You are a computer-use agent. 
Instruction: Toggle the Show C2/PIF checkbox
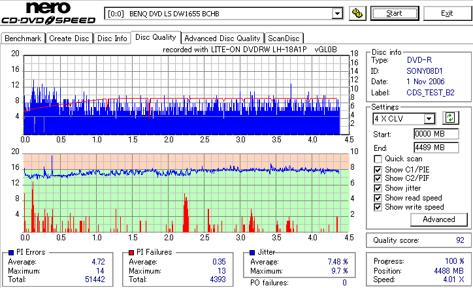tap(378, 178)
